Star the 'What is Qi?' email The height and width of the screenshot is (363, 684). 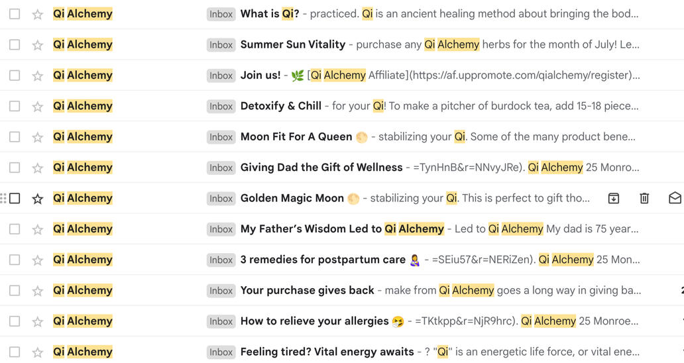coord(38,14)
